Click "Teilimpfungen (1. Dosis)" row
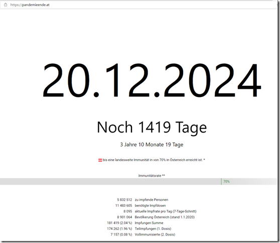 pyautogui.click(x=139, y=229)
